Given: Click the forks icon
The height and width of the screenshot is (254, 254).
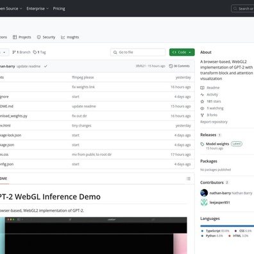Looking at the screenshot, I should point(202,115).
